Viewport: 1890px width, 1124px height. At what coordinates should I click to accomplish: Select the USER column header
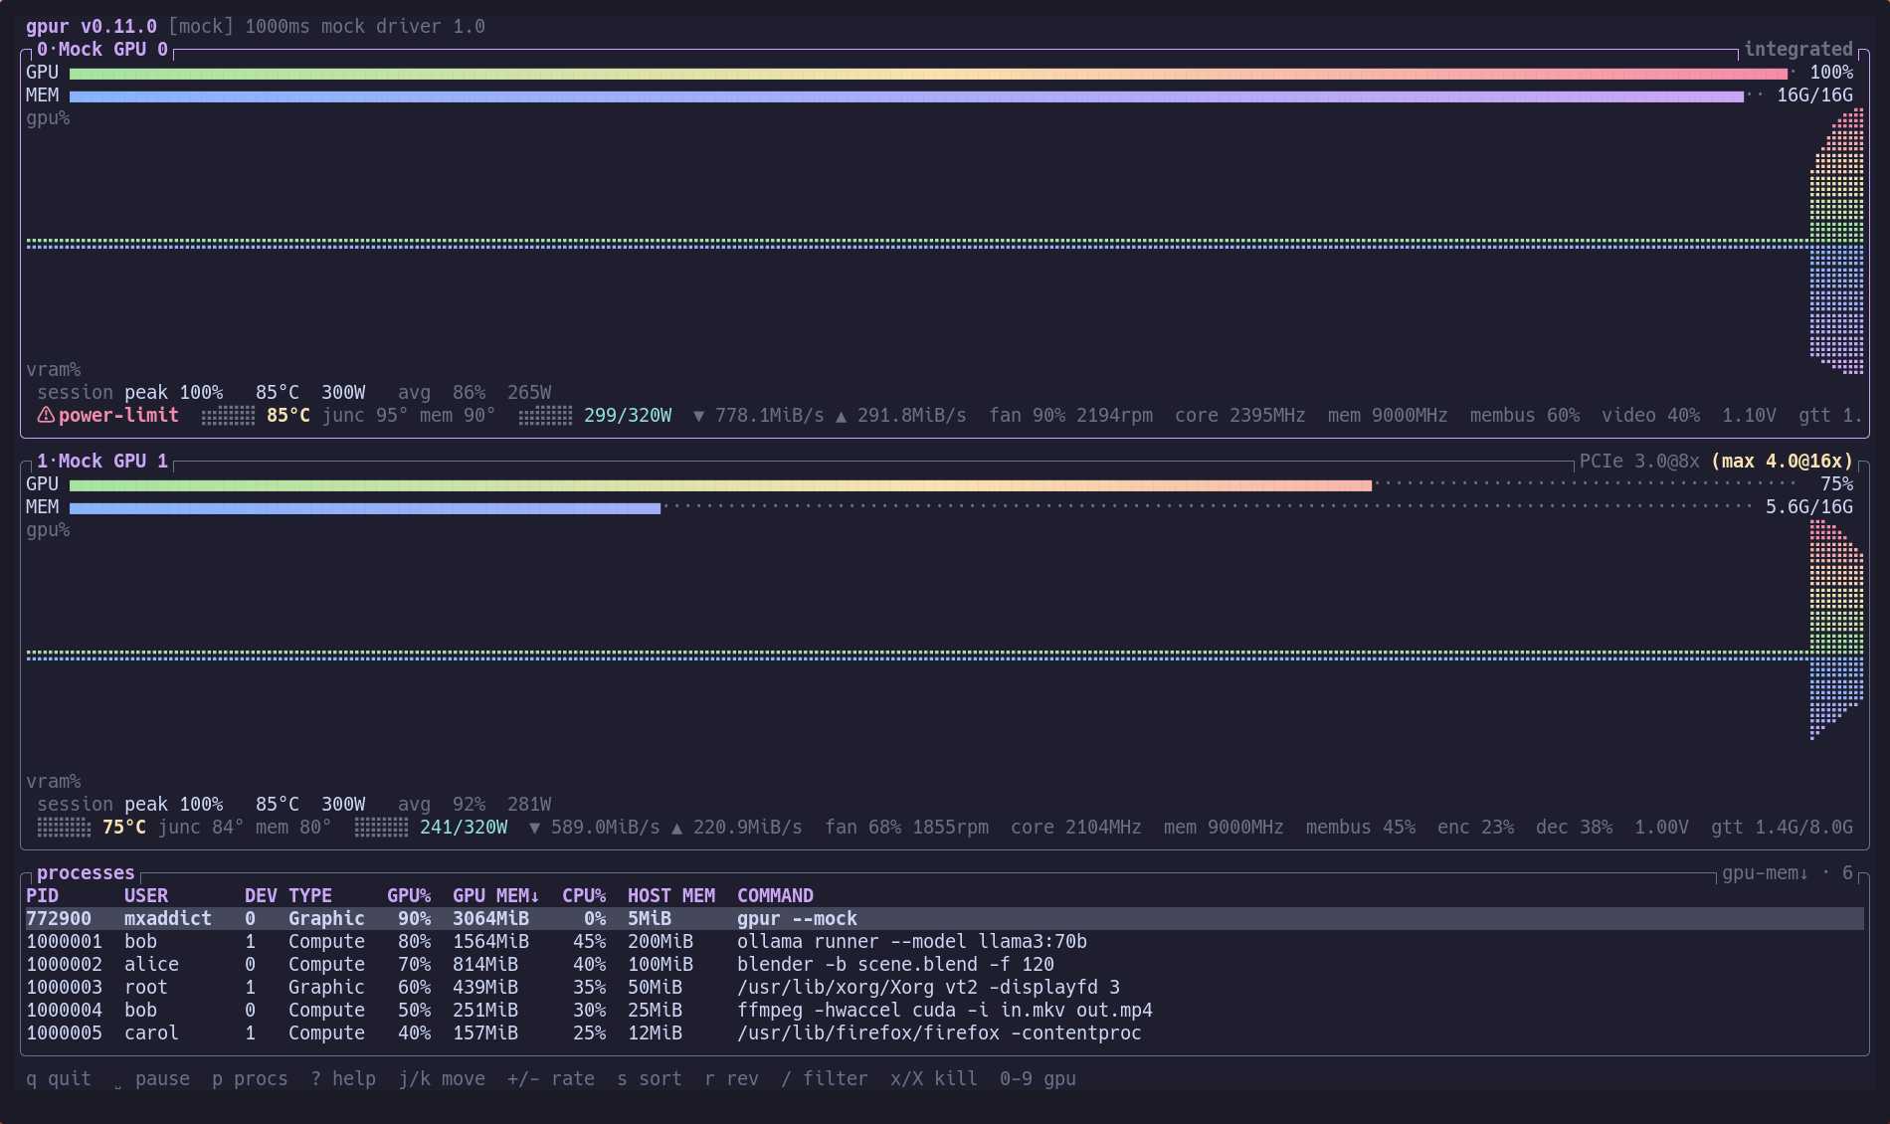[146, 895]
